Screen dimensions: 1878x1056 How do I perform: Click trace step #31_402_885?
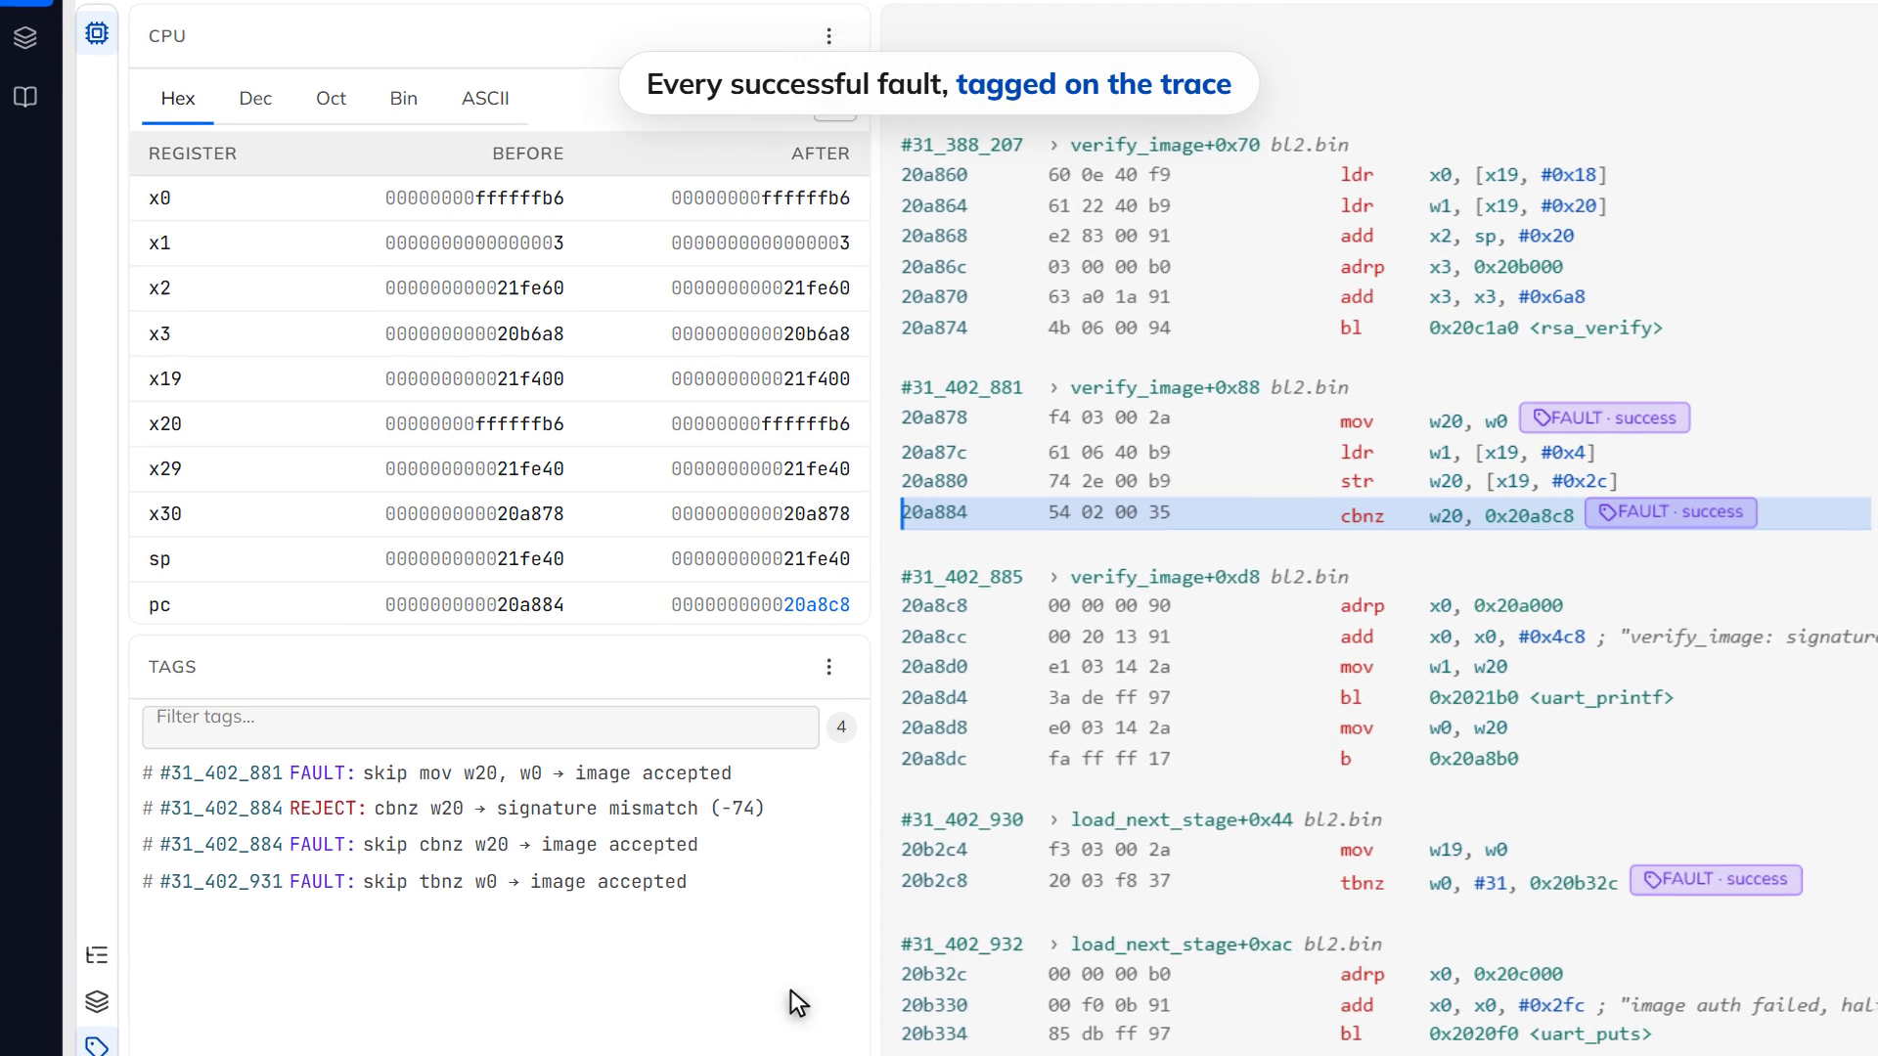961,578
